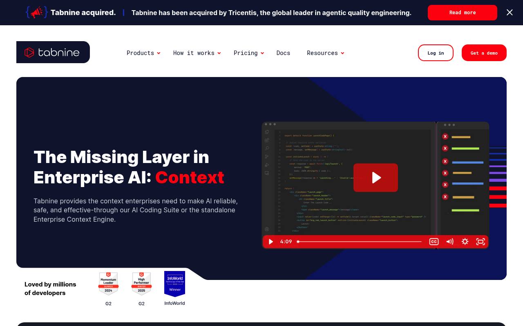
Task: Start the video with the large red play button
Action: tap(375, 178)
